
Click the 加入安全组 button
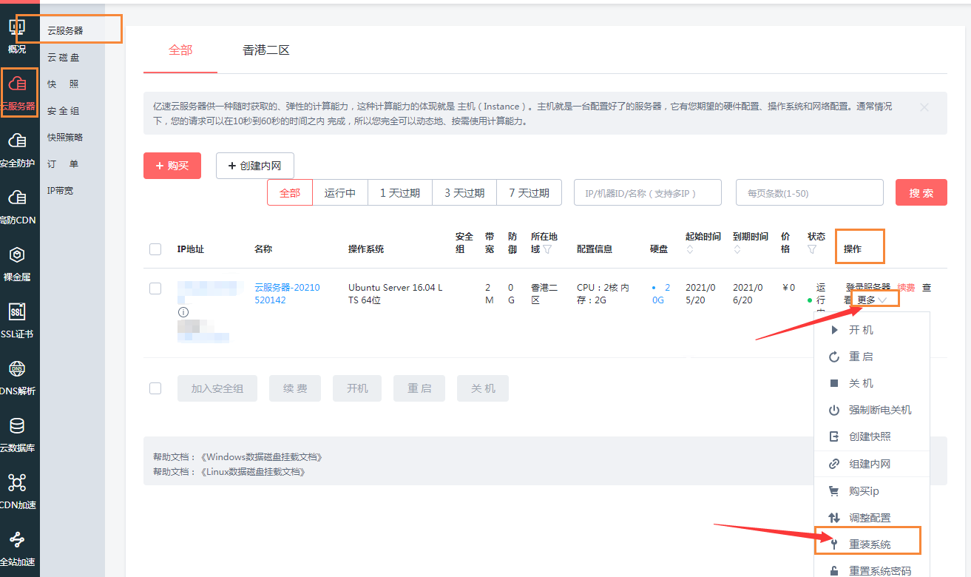(217, 388)
